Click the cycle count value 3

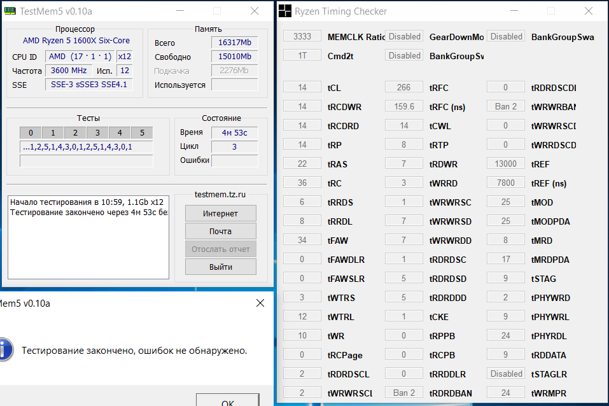[235, 146]
